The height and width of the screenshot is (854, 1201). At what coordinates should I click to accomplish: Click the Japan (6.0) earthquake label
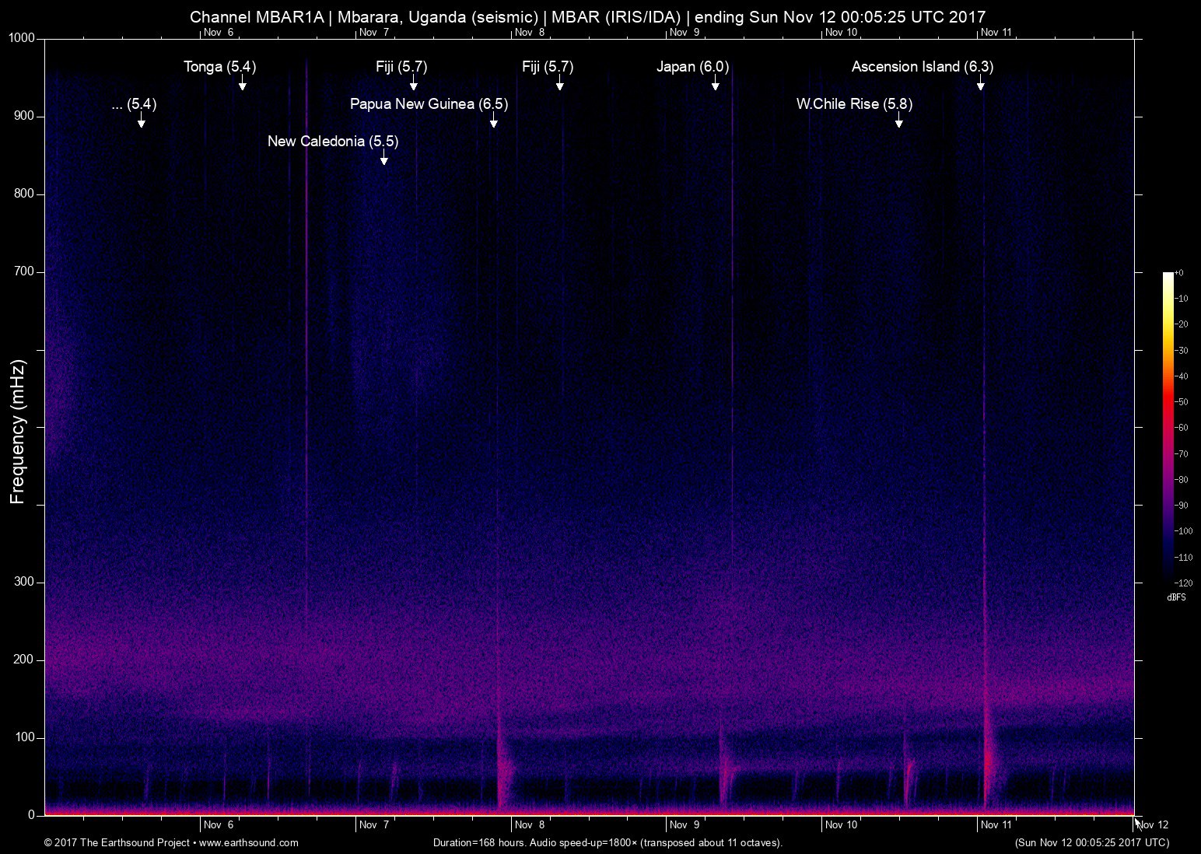(693, 68)
